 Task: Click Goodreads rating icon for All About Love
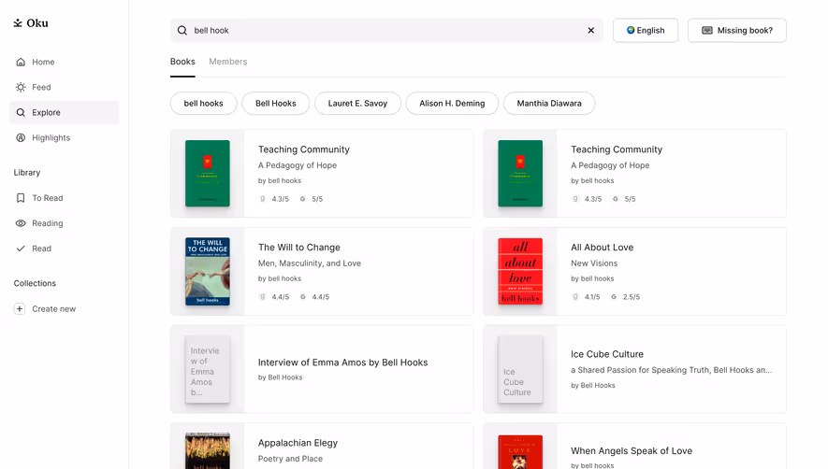[575, 297]
